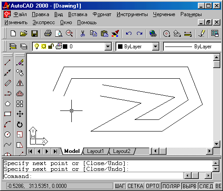
Task: Pick the Move tool icon
Action: coord(20,114)
